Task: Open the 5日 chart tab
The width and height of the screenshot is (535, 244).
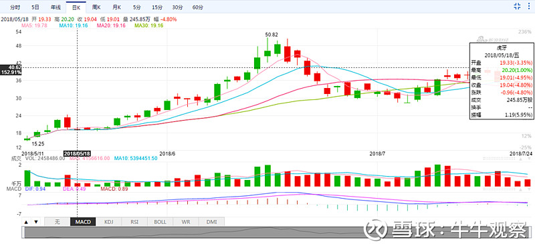Action: [x=35, y=7]
